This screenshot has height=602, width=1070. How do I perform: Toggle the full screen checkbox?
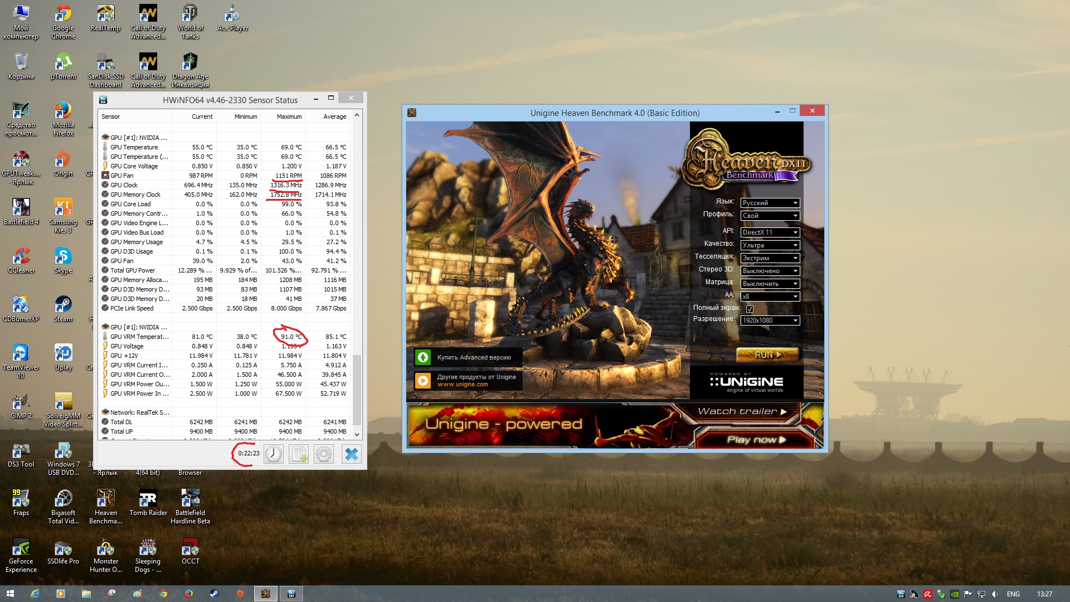(x=750, y=308)
